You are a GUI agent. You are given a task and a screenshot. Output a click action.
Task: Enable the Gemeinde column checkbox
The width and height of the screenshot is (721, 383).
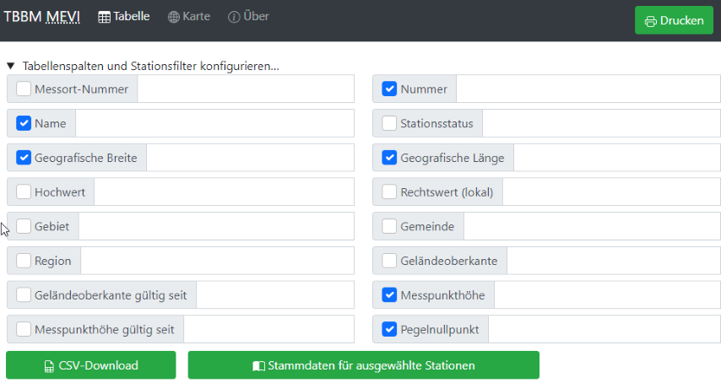click(x=389, y=226)
